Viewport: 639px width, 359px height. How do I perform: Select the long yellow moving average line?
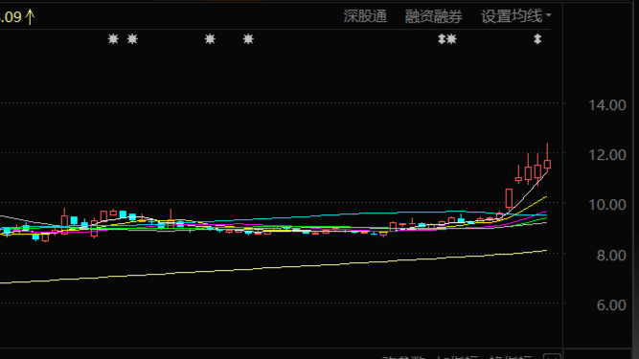[273, 267]
